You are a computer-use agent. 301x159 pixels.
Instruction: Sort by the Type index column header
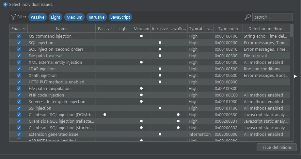228,29
